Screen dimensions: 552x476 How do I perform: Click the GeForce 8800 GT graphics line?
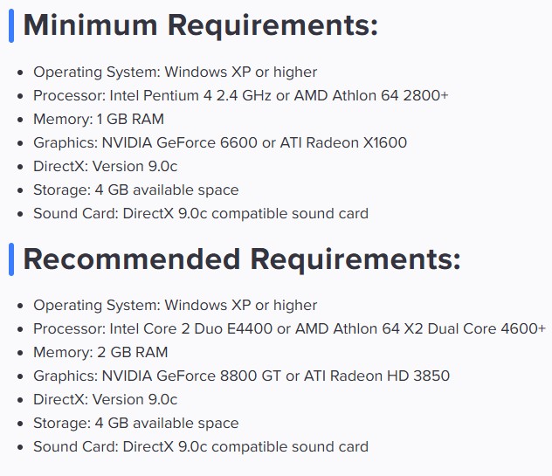coord(241,376)
